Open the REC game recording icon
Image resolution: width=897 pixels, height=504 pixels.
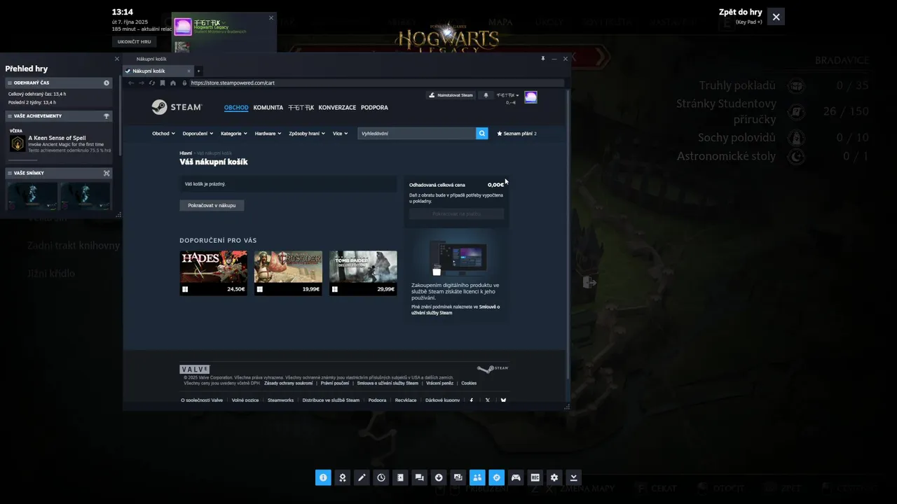(x=535, y=477)
